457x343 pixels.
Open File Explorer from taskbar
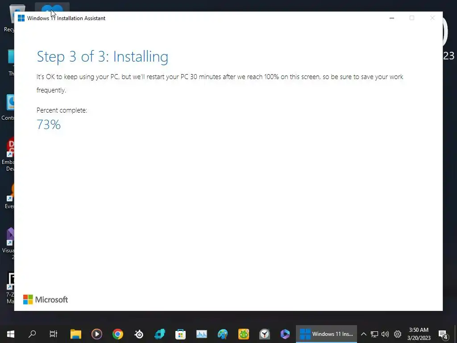pos(76,334)
